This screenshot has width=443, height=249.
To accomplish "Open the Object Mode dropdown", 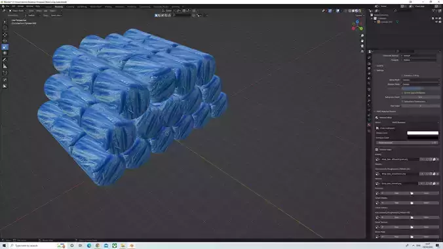I will point(17,10).
